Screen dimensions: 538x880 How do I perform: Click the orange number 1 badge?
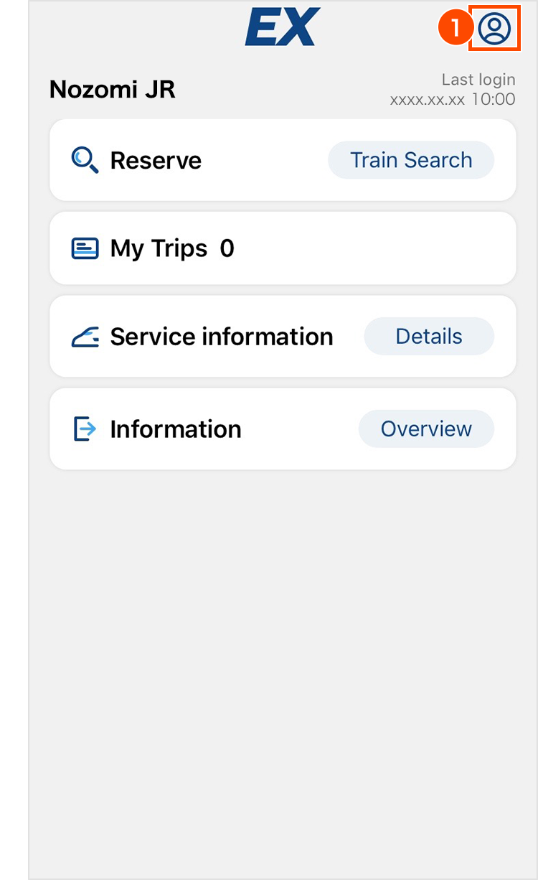[x=453, y=29]
